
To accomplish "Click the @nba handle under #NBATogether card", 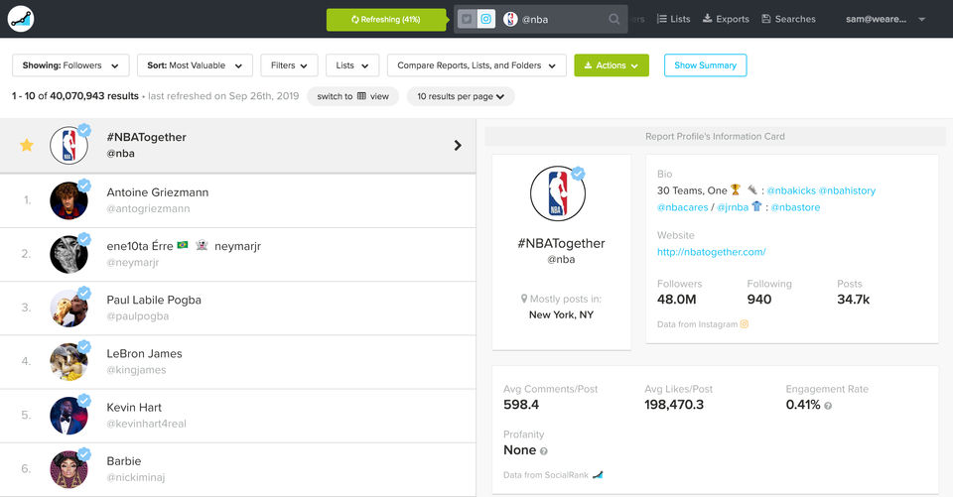I will coord(561,260).
